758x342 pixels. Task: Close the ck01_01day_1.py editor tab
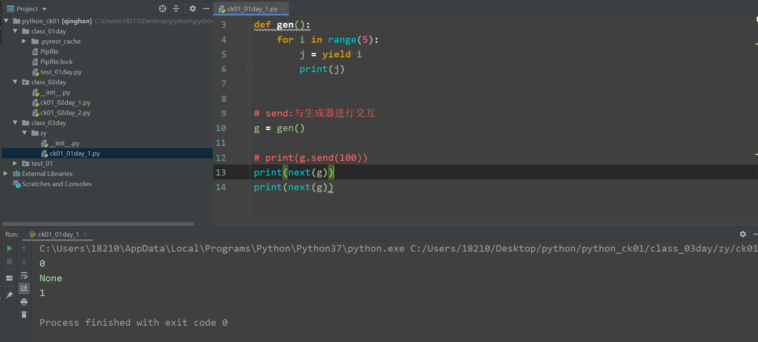[x=283, y=9]
